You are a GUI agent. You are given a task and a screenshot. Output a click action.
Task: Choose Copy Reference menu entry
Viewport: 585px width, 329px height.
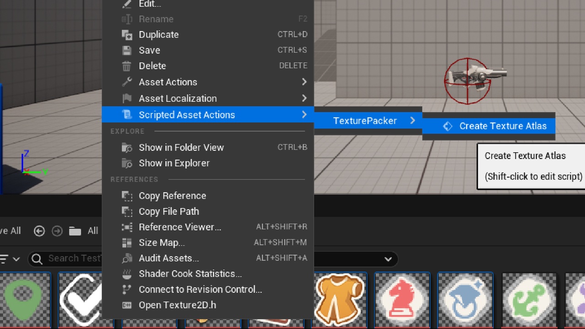[208, 196]
